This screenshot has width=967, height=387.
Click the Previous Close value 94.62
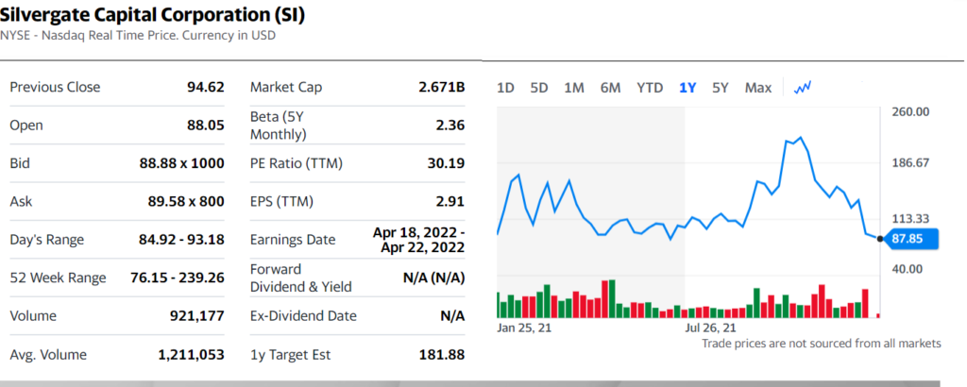[205, 87]
